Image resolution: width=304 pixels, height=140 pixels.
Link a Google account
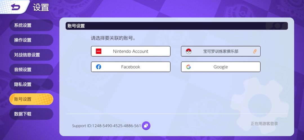pos(221,67)
